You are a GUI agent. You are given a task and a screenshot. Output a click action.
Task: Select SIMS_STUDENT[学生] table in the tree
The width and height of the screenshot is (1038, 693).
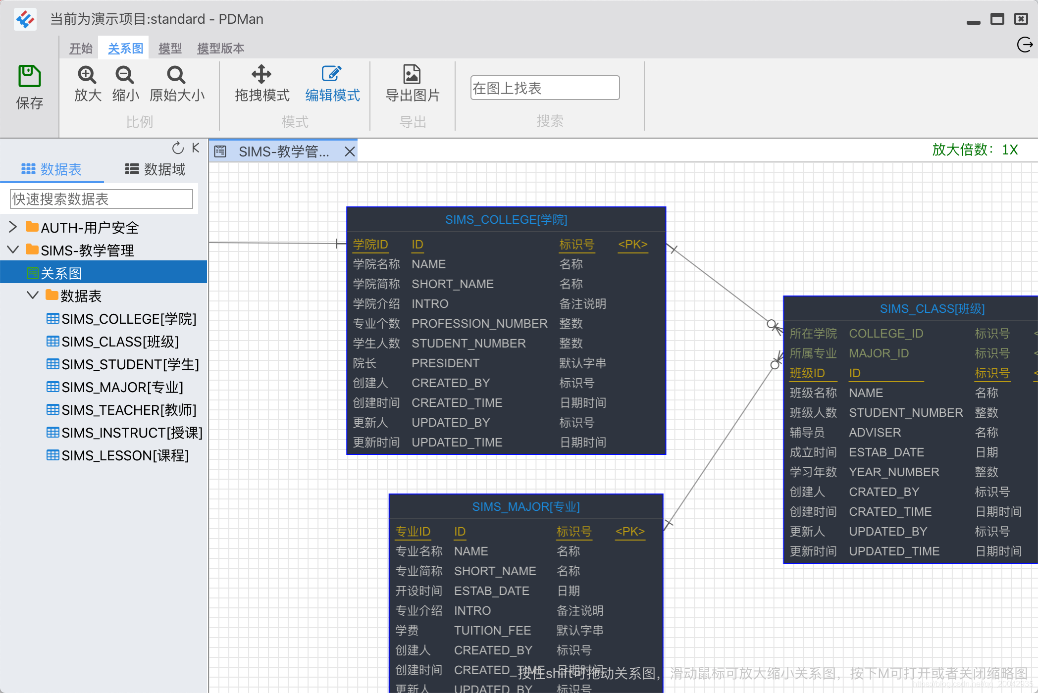pos(130,364)
